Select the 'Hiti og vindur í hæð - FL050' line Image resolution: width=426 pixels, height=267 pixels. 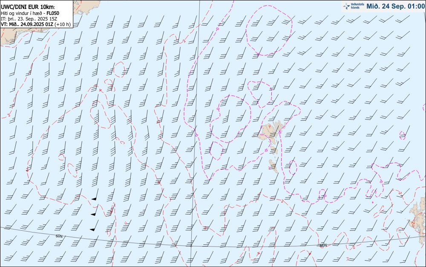[30, 13]
